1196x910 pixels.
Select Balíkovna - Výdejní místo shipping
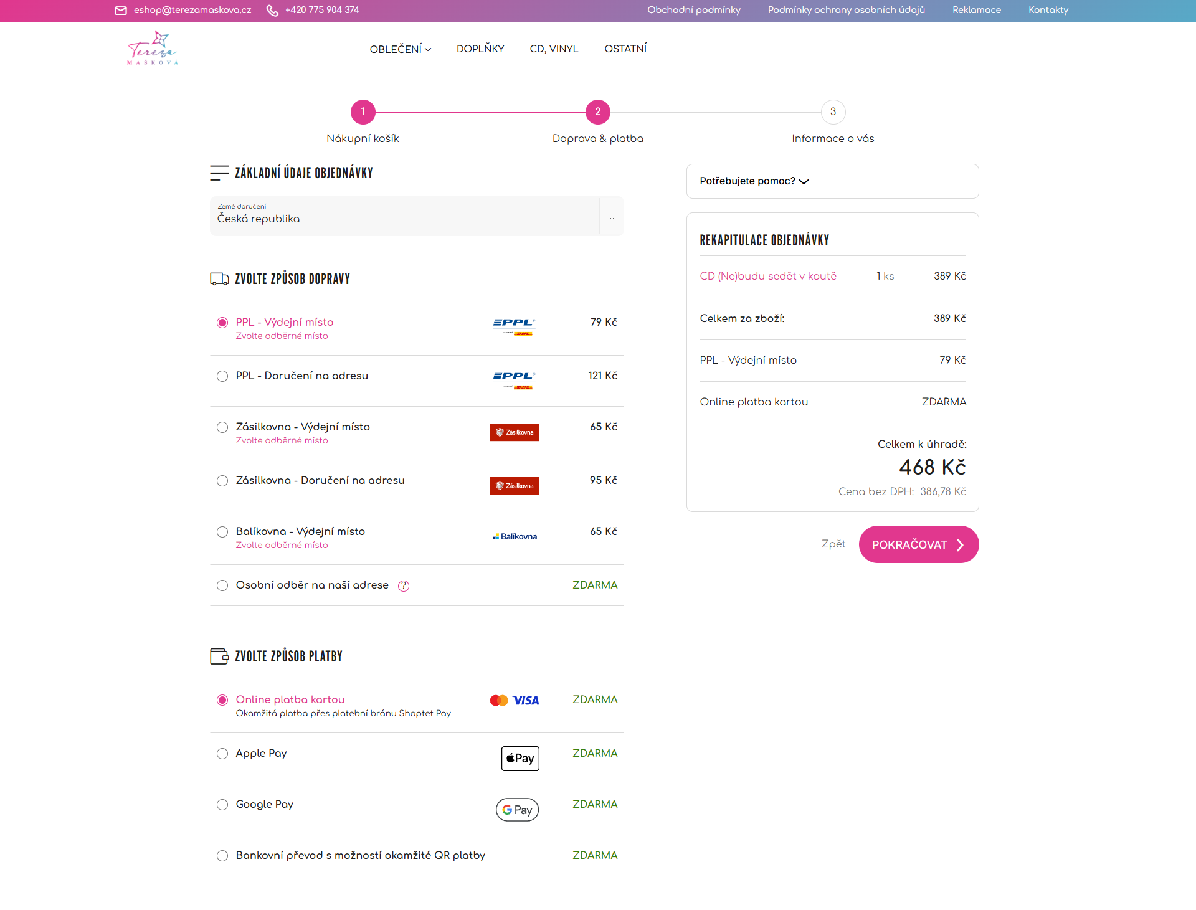click(222, 532)
